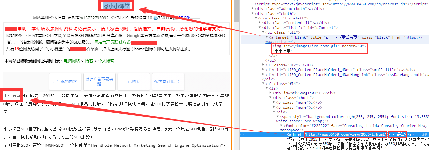Image resolution: width=429 pixels, height=150 pixels.
Task: Choose the 对此广告不感兴趣 ad feedback button
Action: 99,81
